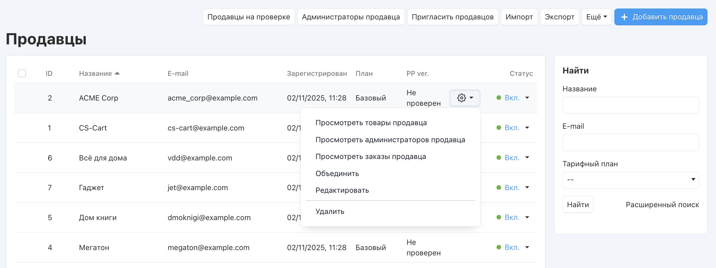
Task: Click green status dot for Мегатон
Action: click(499, 247)
